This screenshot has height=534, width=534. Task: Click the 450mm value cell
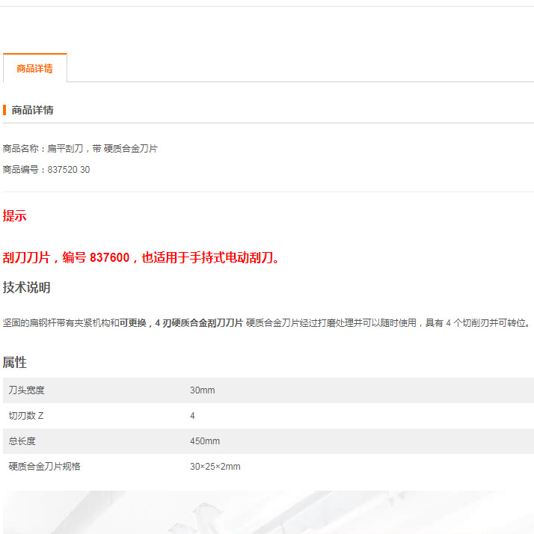tap(205, 441)
